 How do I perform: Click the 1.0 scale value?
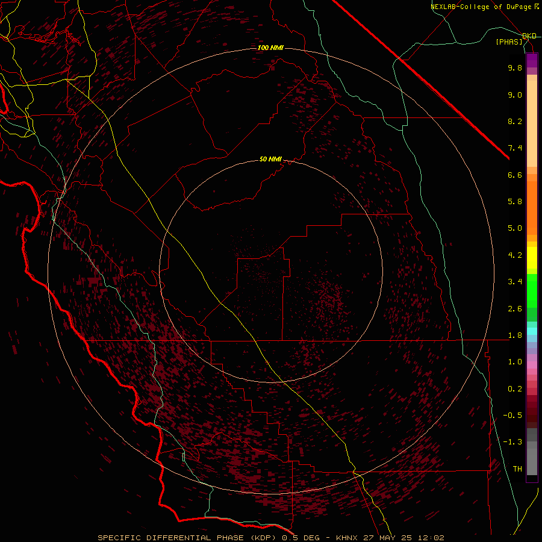pyautogui.click(x=515, y=362)
